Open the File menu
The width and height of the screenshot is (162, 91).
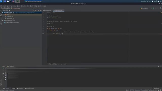[x=2, y=6]
